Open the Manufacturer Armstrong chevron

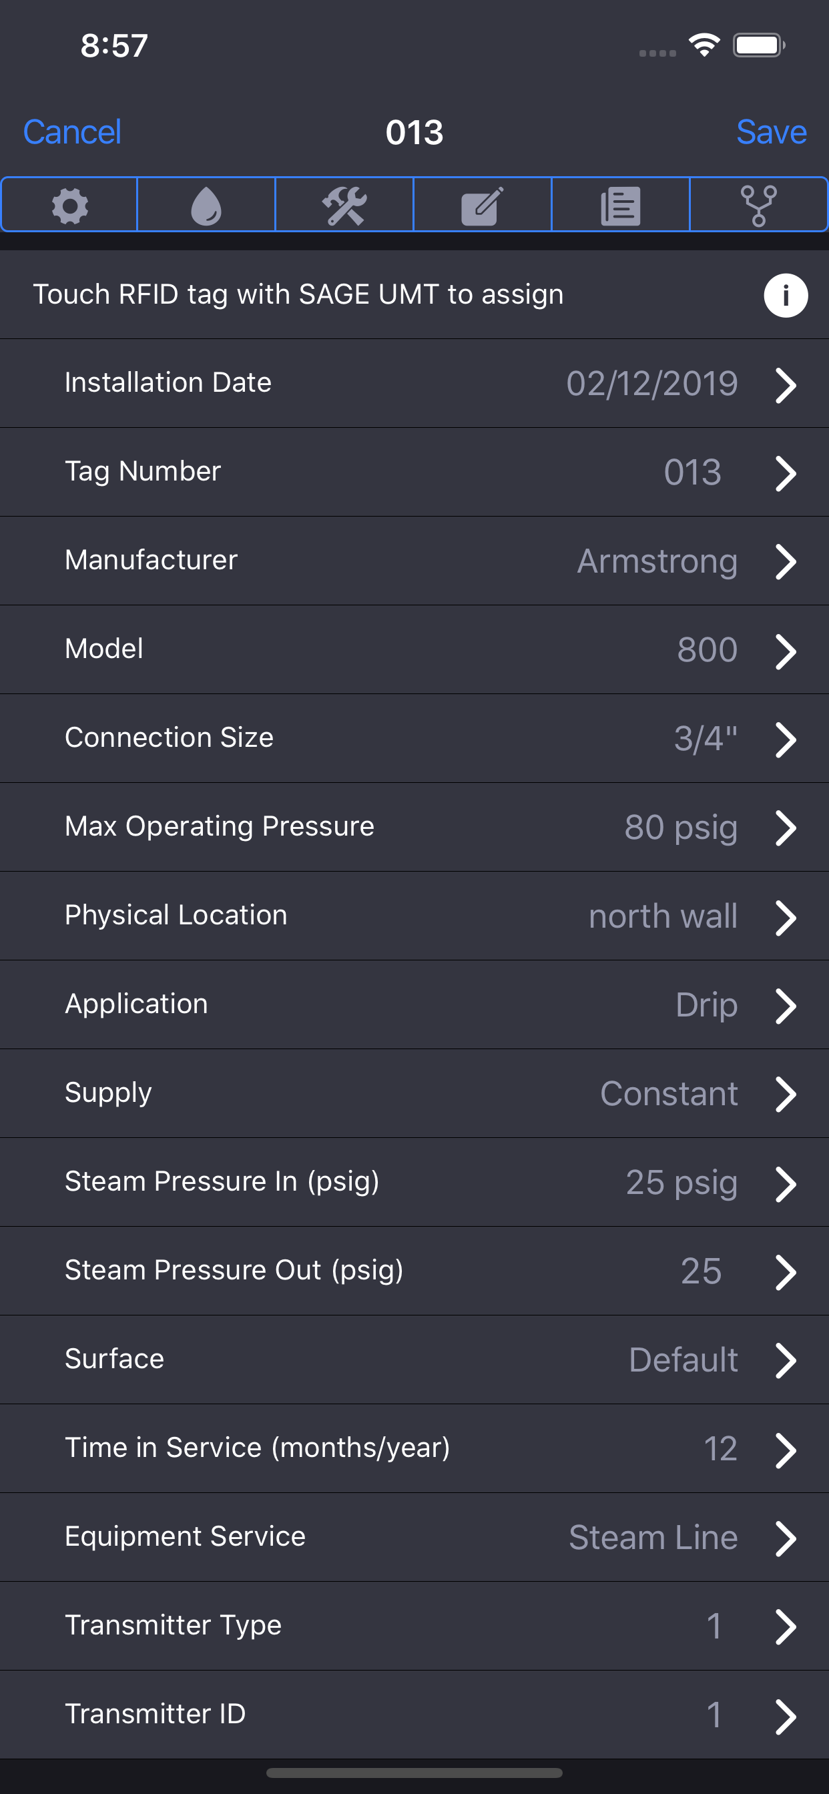point(785,562)
